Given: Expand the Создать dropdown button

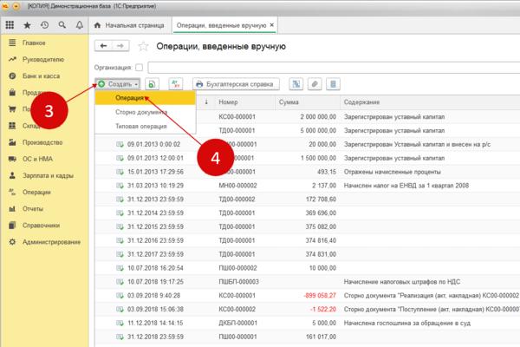Looking at the screenshot, I should coord(117,84).
